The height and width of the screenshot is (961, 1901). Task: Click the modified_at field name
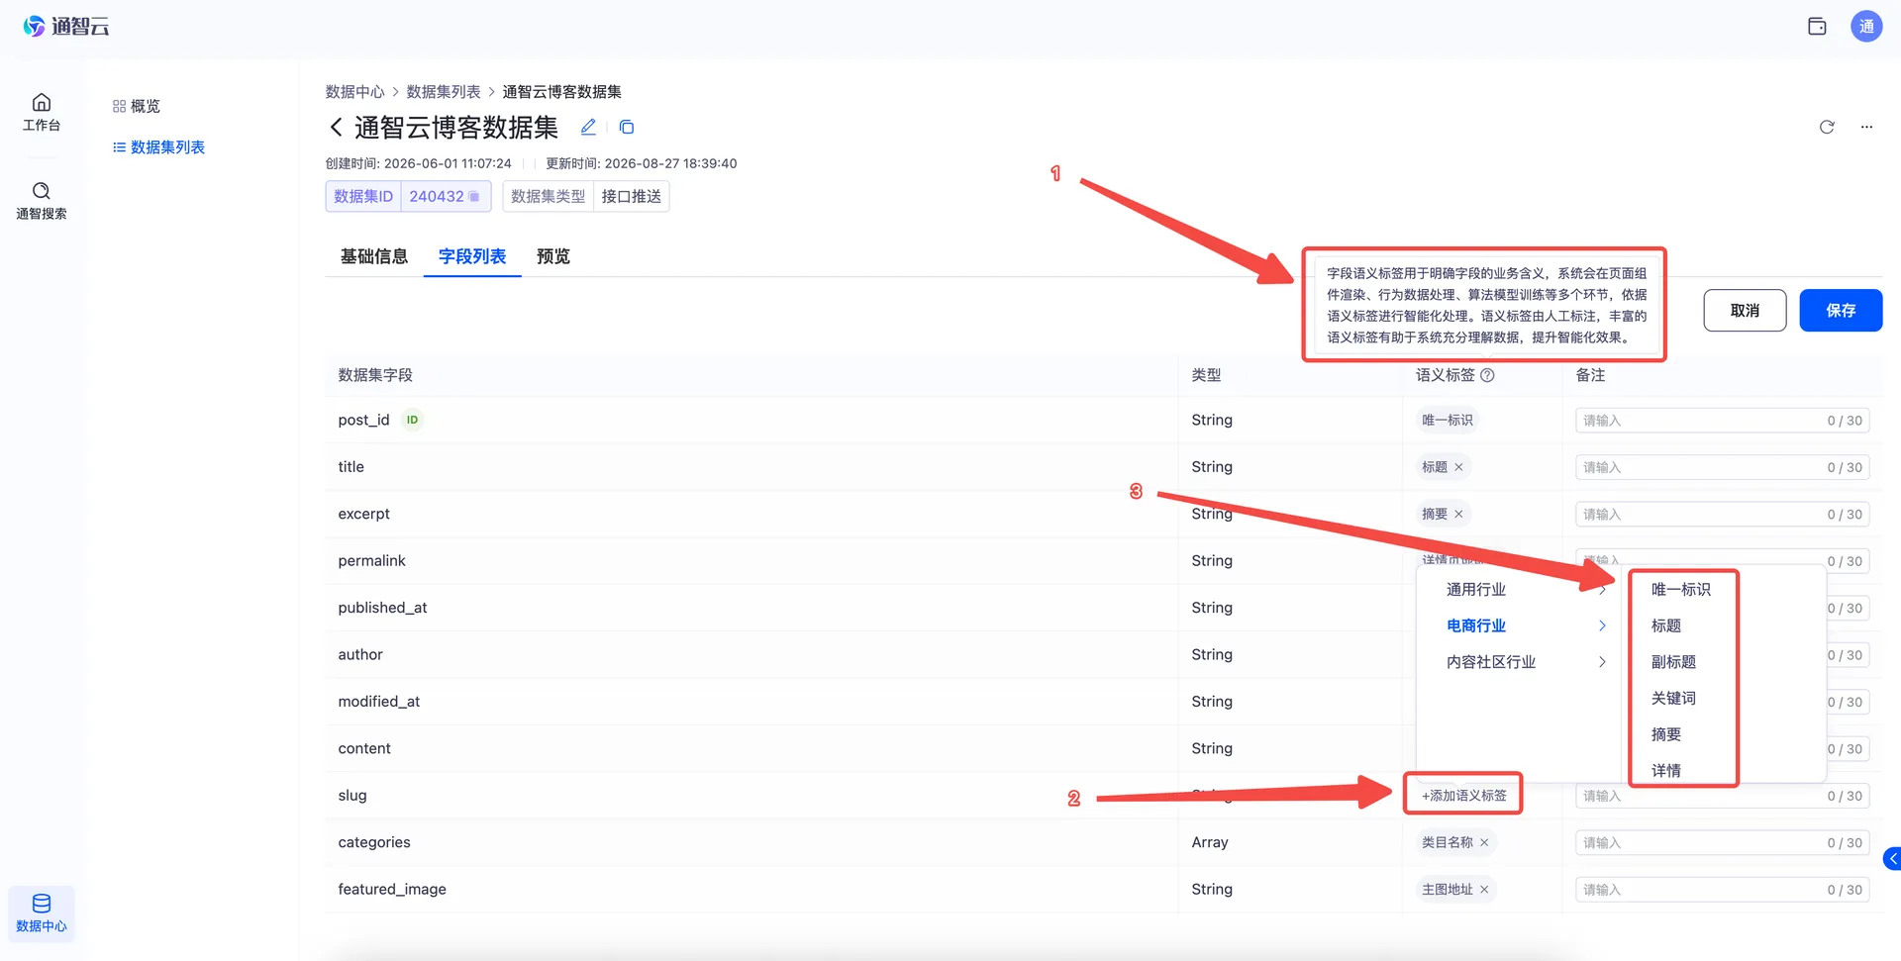[378, 702]
